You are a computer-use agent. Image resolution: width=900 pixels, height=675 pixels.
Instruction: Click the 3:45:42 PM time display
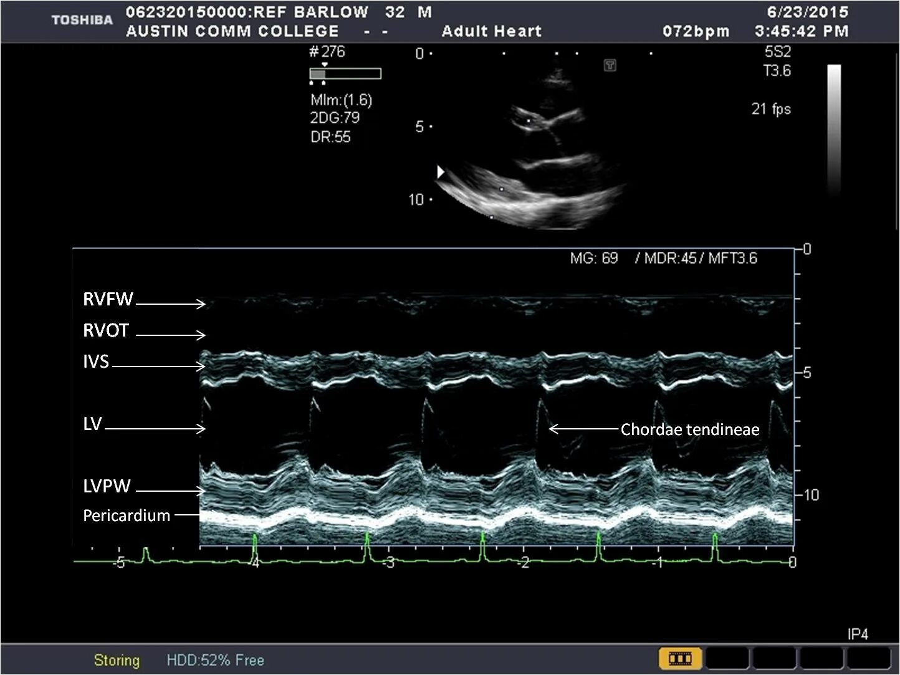(802, 31)
